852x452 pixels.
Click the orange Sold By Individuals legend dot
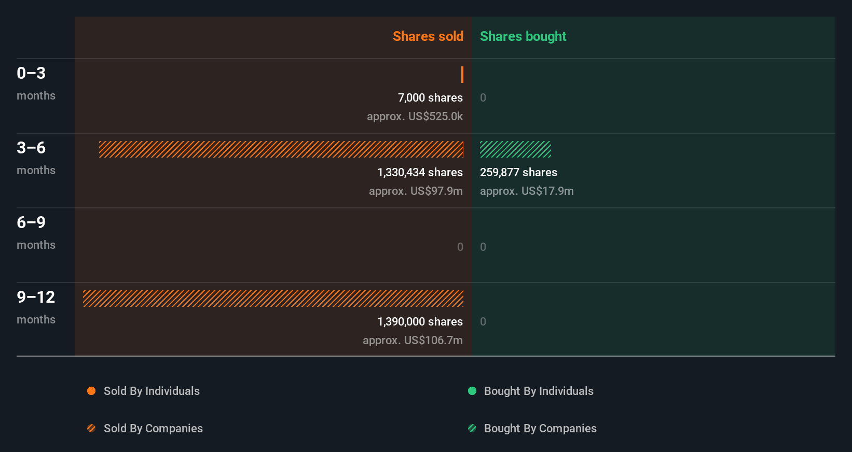coord(91,391)
